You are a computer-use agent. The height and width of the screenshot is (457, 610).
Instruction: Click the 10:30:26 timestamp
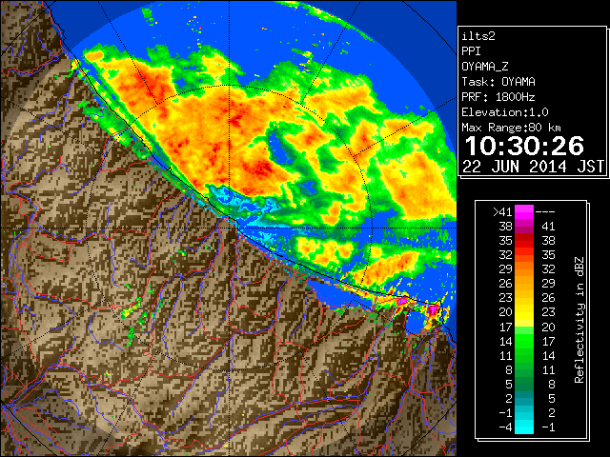(524, 146)
